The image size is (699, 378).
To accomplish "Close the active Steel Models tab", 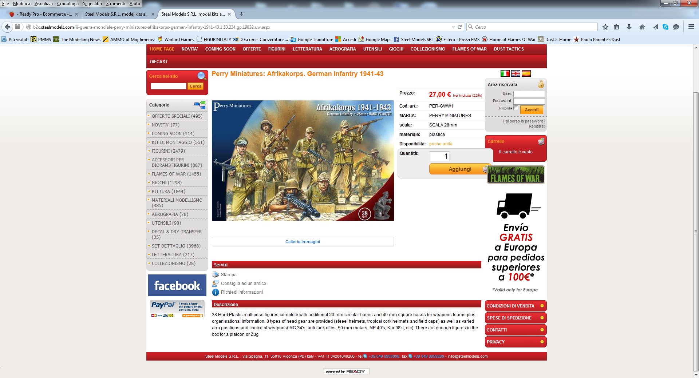I will click(x=229, y=14).
